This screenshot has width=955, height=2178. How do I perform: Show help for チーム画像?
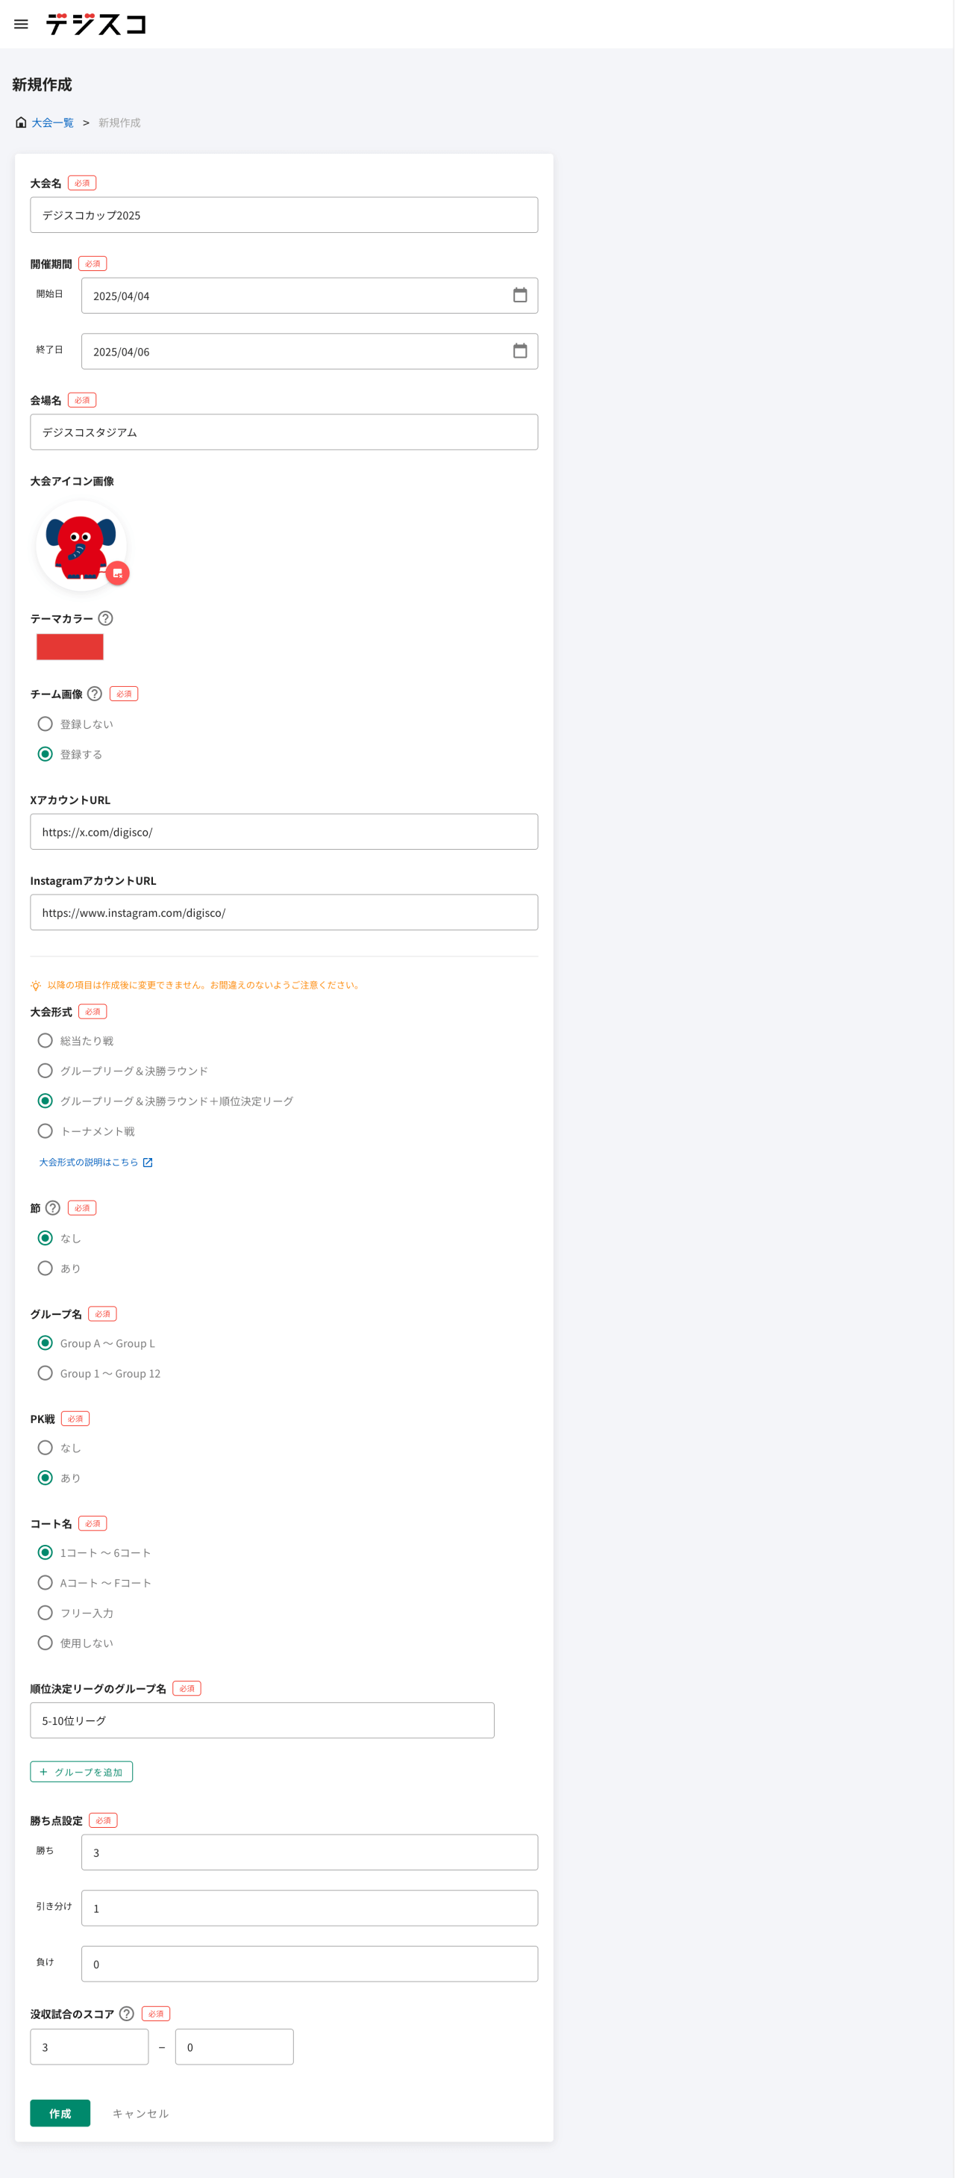[95, 694]
